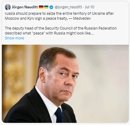This screenshot has height=125, width=130.
Task: Open the @jurgen_nauditt handle
Action: [68, 7]
